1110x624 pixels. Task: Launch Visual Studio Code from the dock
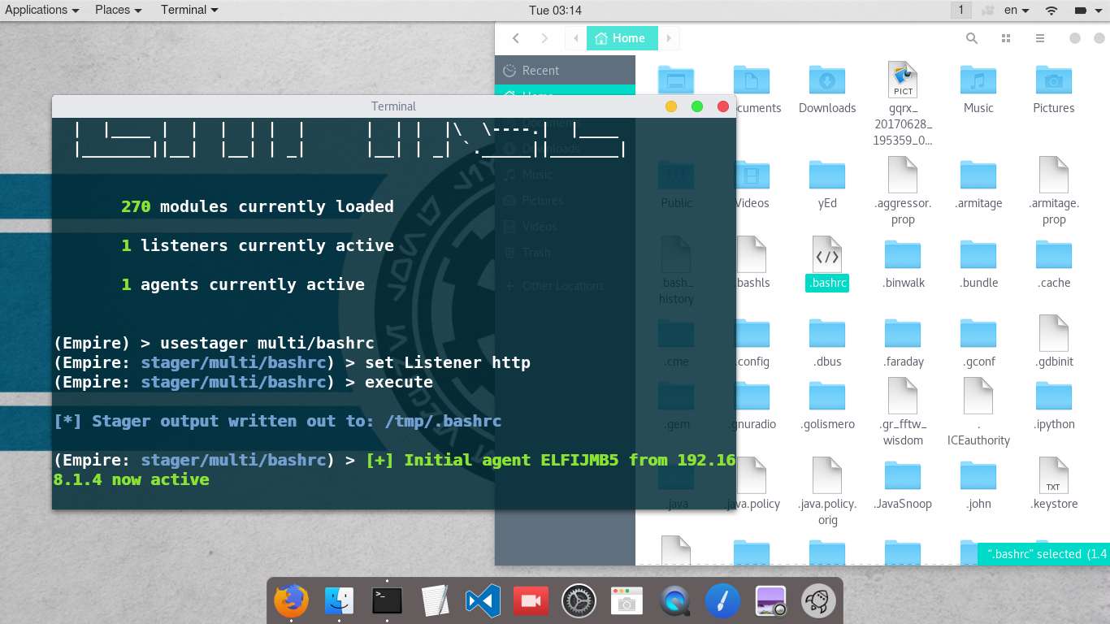click(483, 601)
